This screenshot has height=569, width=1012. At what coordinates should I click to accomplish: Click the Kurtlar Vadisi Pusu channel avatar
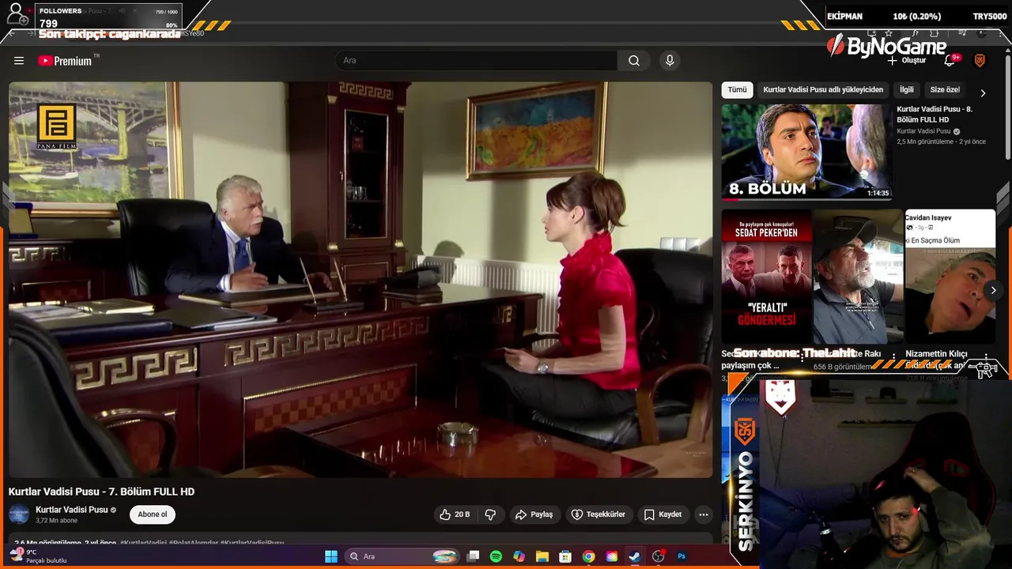[x=19, y=514]
